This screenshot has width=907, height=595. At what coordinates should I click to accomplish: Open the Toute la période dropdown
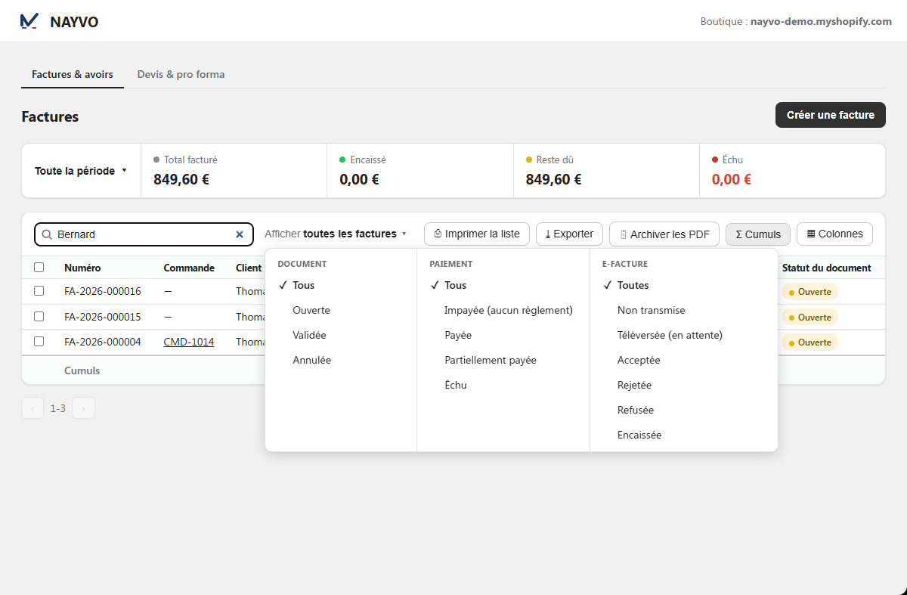[x=81, y=171]
